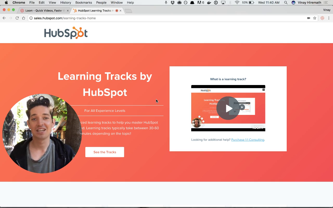The height and width of the screenshot is (208, 333).
Task: Bookmark this page with the star
Action: 315,18
